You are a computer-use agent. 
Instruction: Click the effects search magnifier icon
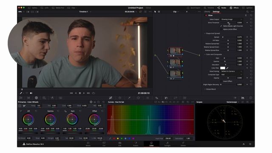pos(247,11)
